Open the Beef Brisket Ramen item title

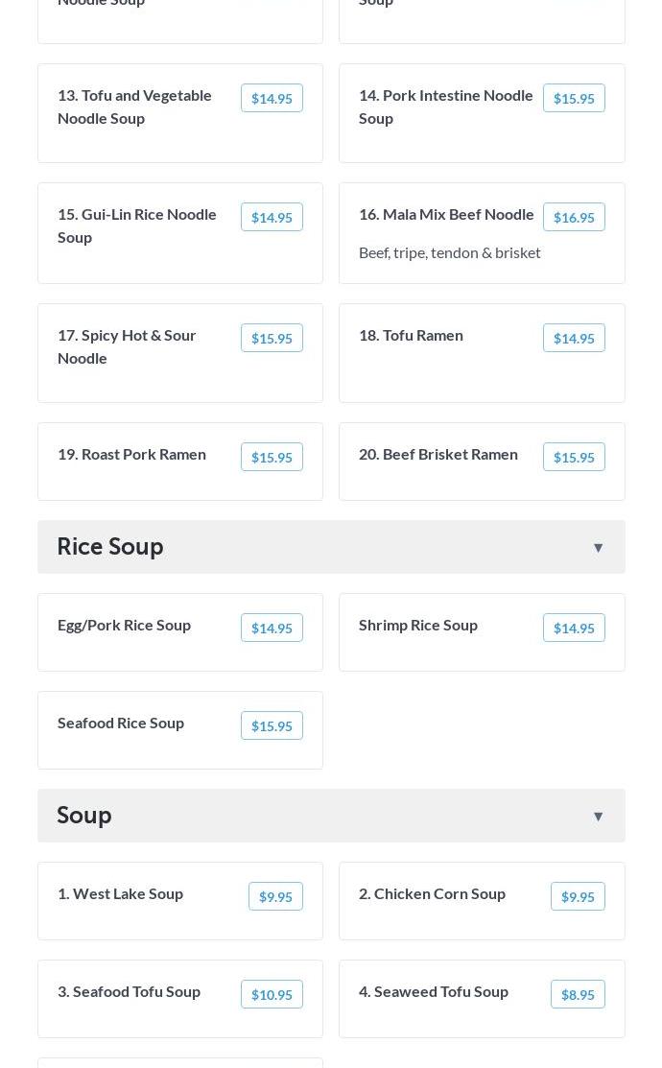tap(438, 454)
